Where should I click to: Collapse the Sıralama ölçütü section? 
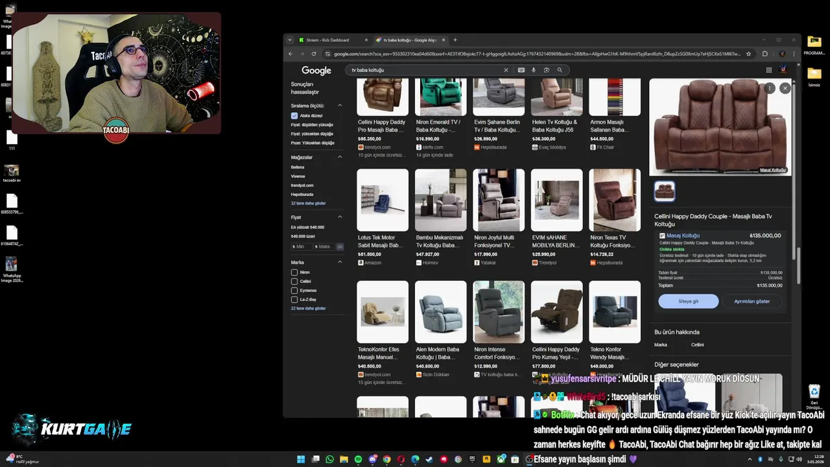pyautogui.click(x=340, y=105)
